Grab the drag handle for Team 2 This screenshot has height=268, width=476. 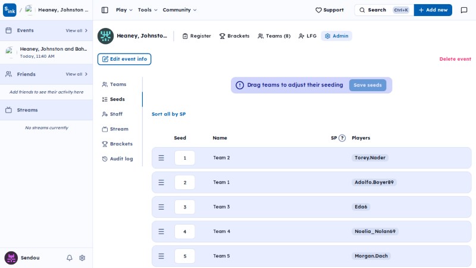coord(161,158)
